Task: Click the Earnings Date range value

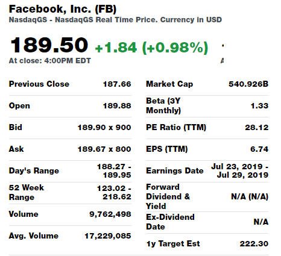Action: pyautogui.click(x=240, y=170)
